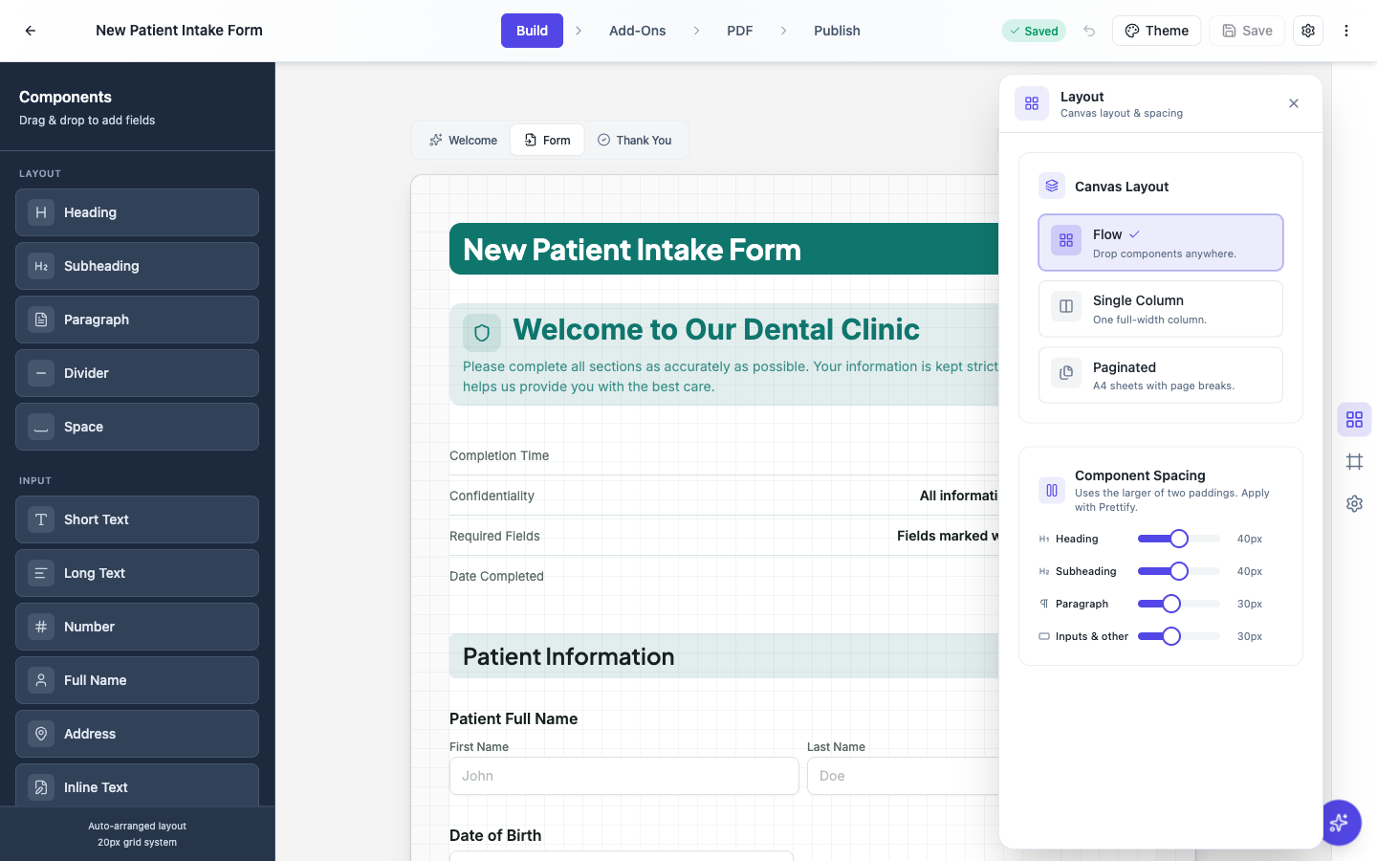Open the Welcome page tab
1377x861 pixels.
pos(464,140)
